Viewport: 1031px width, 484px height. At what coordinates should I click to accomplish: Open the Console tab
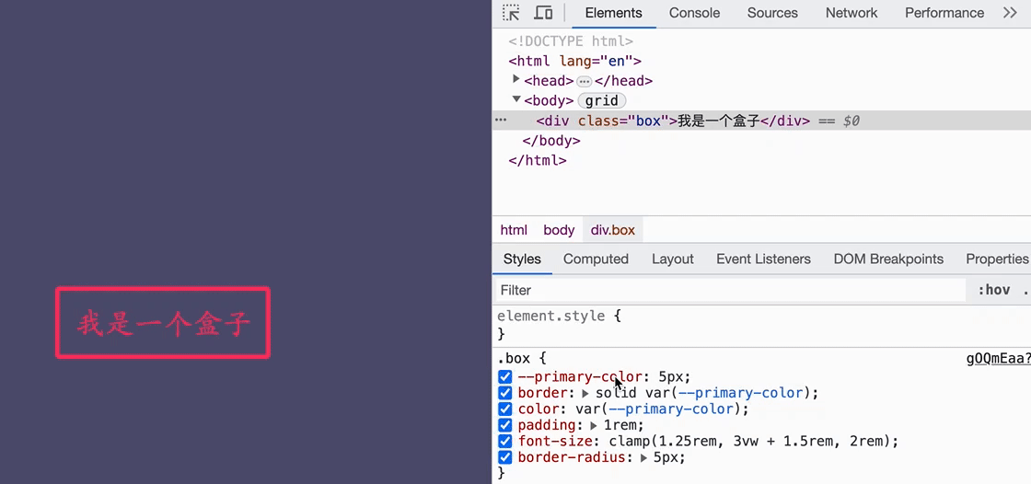[694, 13]
